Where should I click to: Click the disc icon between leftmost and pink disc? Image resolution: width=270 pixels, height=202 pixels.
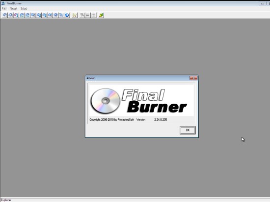[x=11, y=15]
